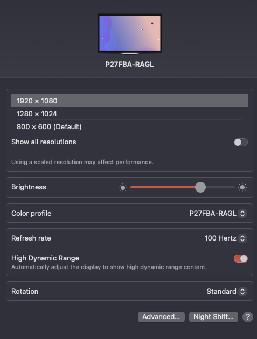Open the Rotation Standard dropdown
This screenshot has height=339, width=257.
point(226,292)
